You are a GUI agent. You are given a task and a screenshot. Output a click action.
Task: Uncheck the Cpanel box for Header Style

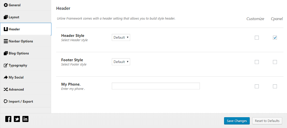coord(275,38)
